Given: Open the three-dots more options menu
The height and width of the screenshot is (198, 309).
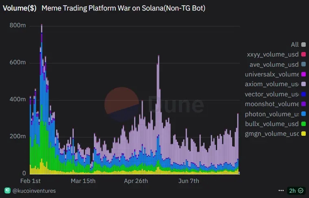Looking at the screenshot, I should (x=281, y=191).
